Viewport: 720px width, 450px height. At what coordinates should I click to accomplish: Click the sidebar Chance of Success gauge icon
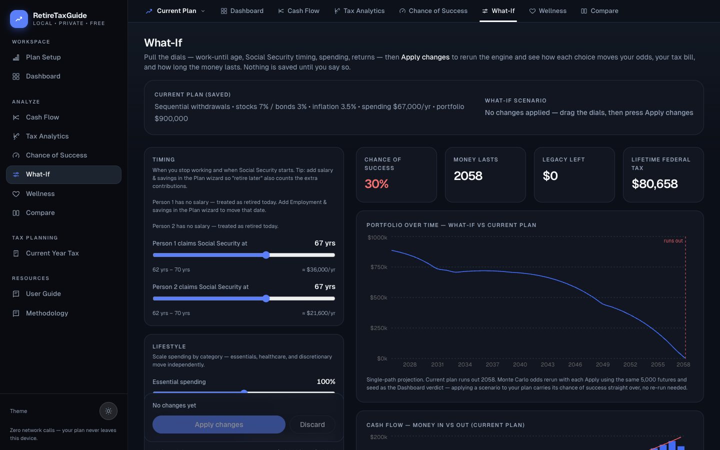[x=16, y=155]
